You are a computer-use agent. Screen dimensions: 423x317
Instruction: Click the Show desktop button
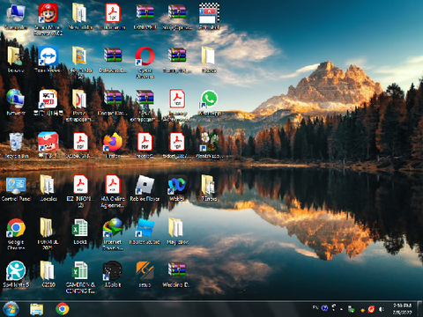point(420,309)
